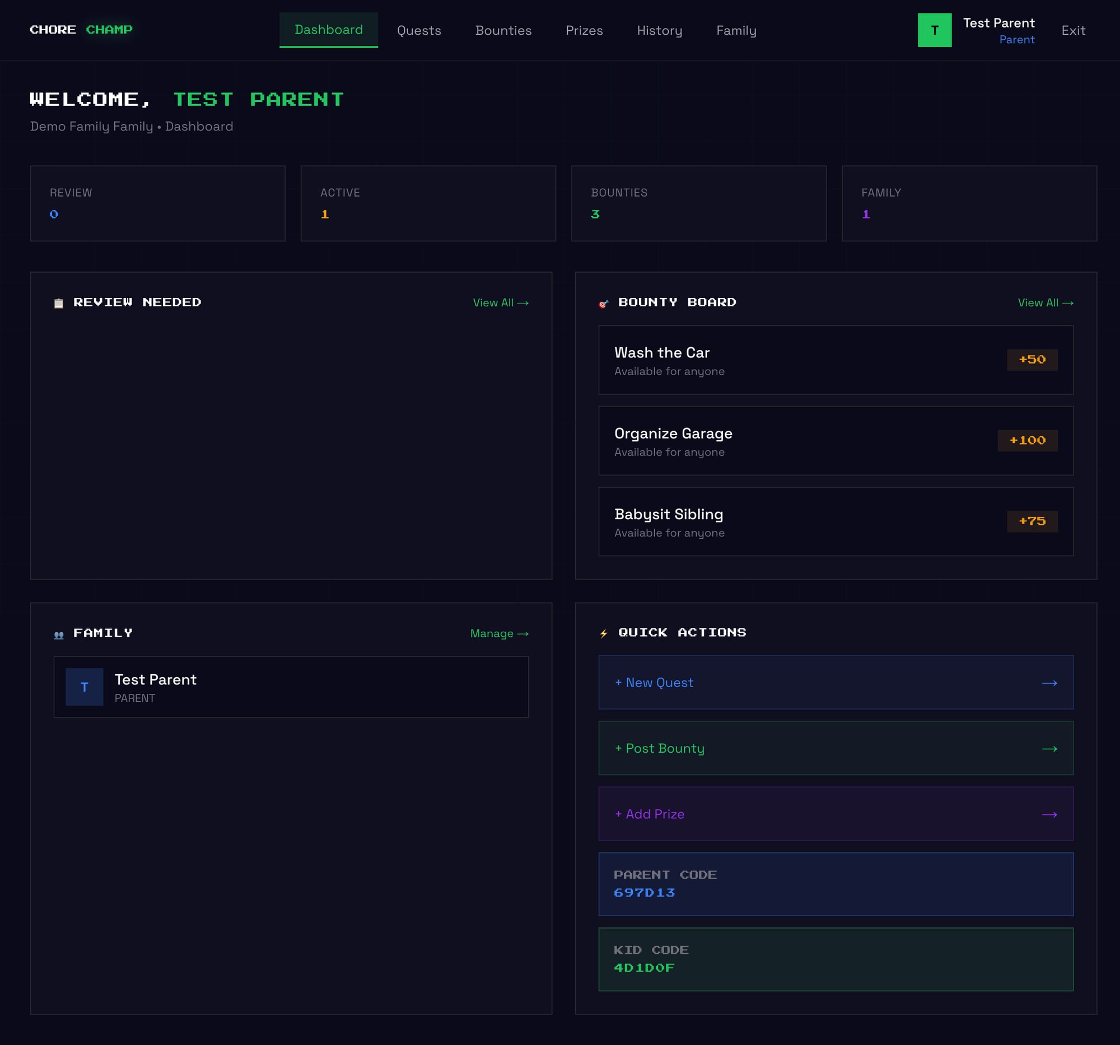Click the arrow icon on the Post Bounty card
Image resolution: width=1120 pixels, height=1045 pixels.
(1049, 749)
